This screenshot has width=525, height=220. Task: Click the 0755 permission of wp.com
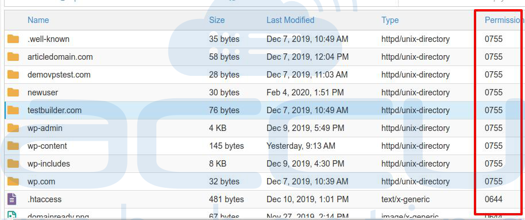point(493,182)
